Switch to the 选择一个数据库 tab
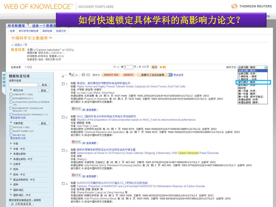 coord(44,26)
